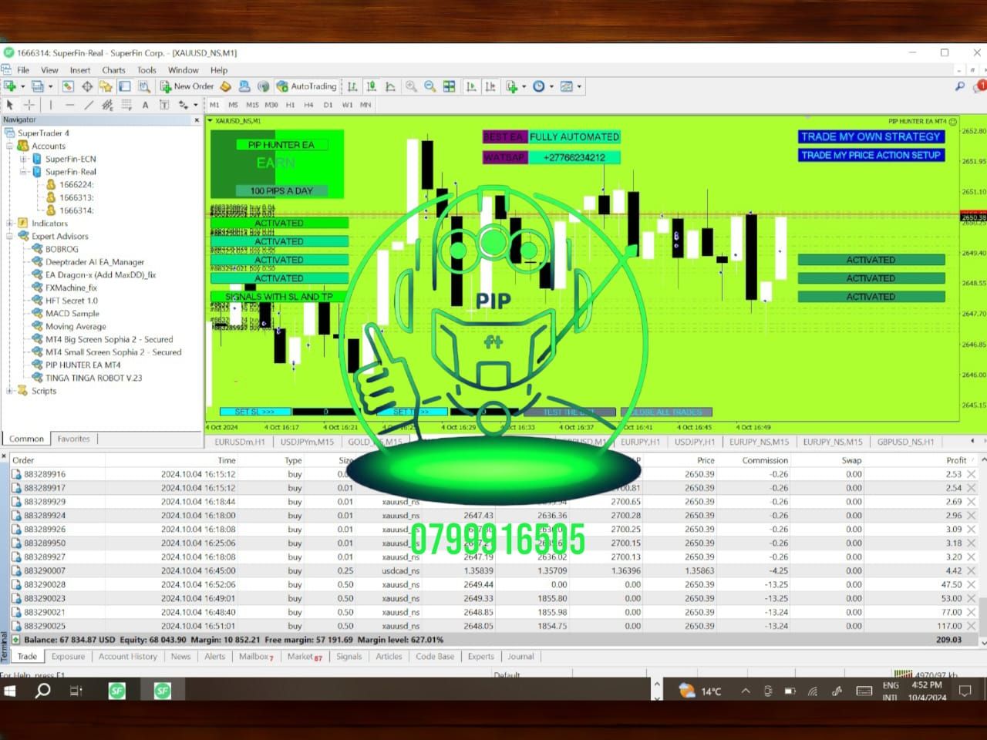Select the Crosshair tool
The height and width of the screenshot is (740, 987).
29,105
